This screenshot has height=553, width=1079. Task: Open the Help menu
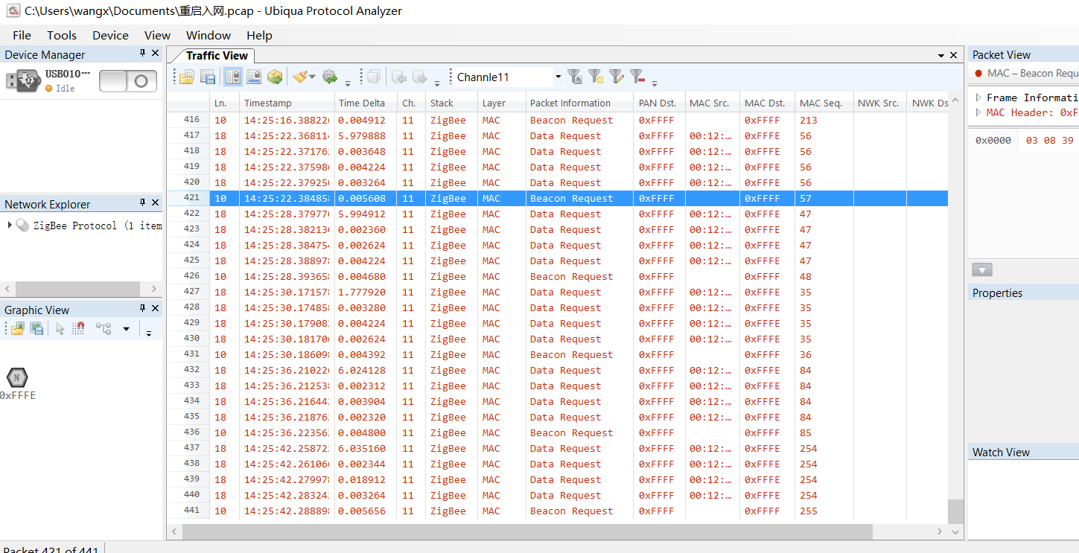click(259, 35)
